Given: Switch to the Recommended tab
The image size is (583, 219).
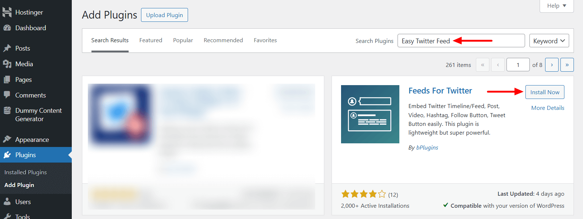Looking at the screenshot, I should click(223, 40).
